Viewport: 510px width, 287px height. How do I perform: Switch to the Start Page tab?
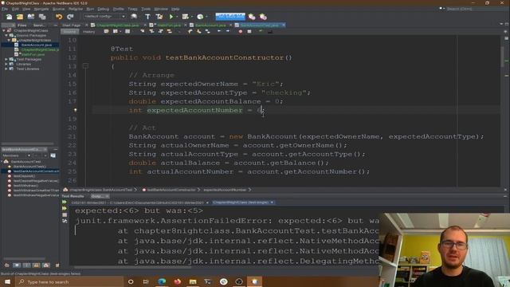point(71,25)
